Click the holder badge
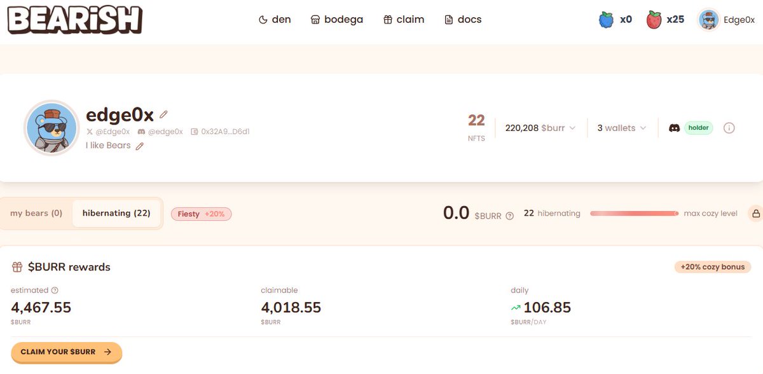Image resolution: width=763 pixels, height=374 pixels. pyautogui.click(x=699, y=128)
